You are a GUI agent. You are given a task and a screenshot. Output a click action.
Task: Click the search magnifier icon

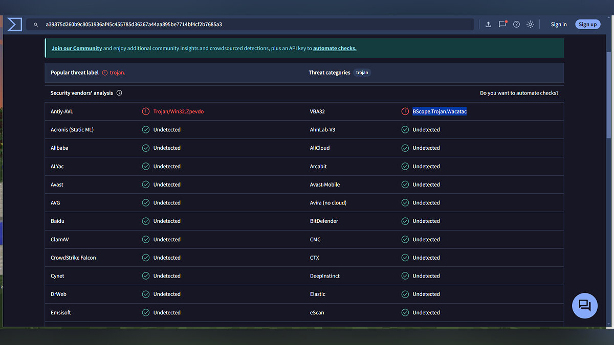[x=35, y=25]
